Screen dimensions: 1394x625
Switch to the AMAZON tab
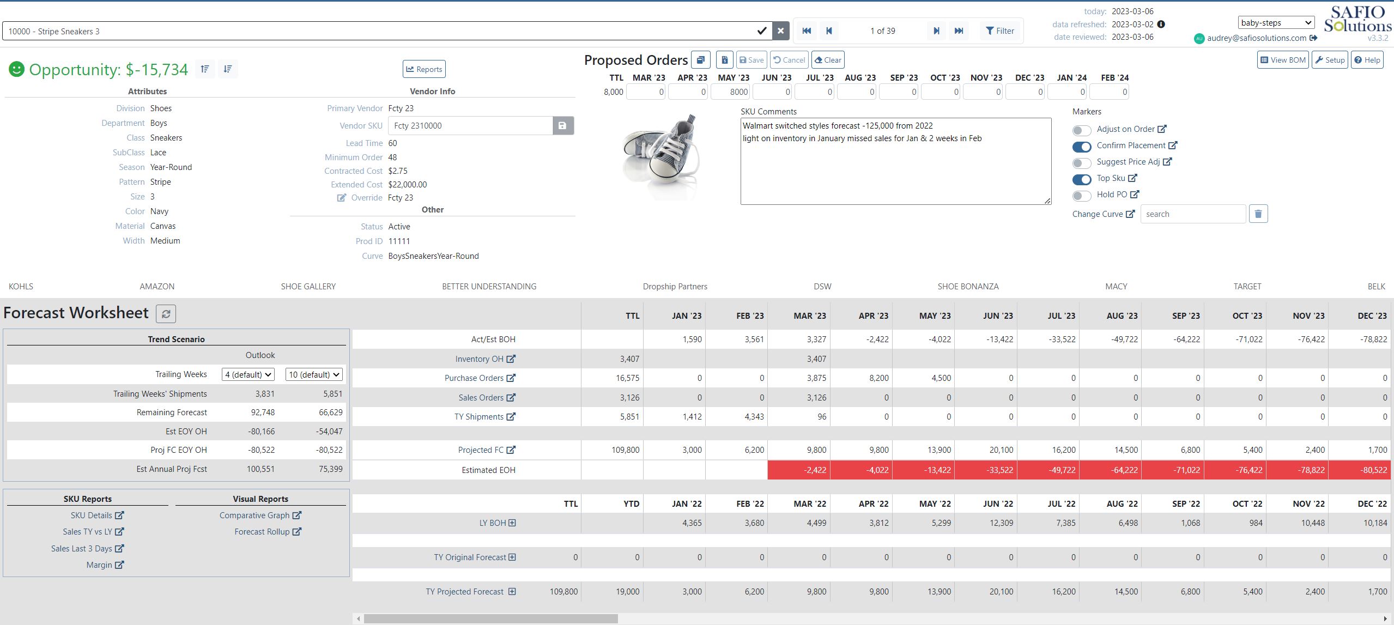tap(156, 286)
